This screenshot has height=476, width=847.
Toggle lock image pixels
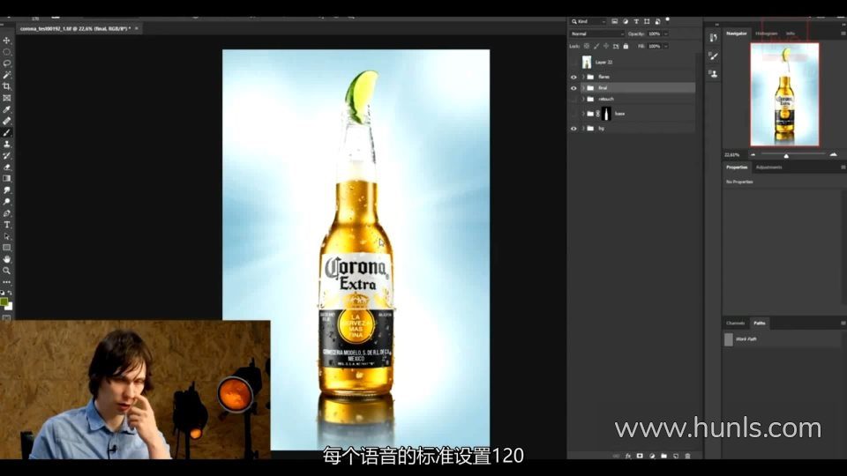pyautogui.click(x=596, y=47)
